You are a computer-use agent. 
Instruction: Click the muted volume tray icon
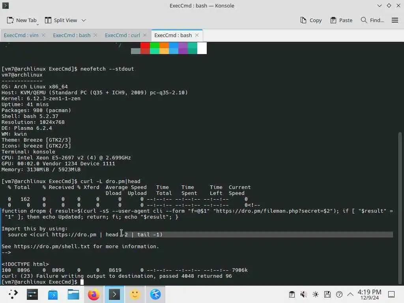pos(304,294)
